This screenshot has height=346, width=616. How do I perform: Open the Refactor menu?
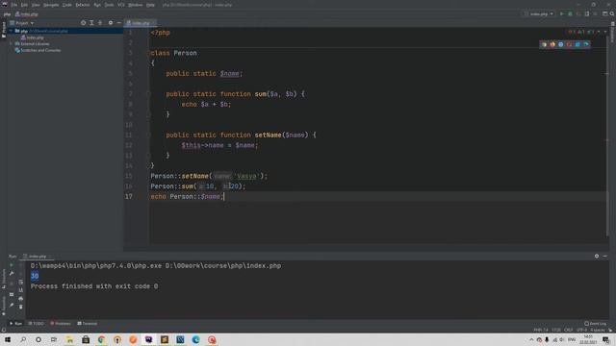[83, 5]
